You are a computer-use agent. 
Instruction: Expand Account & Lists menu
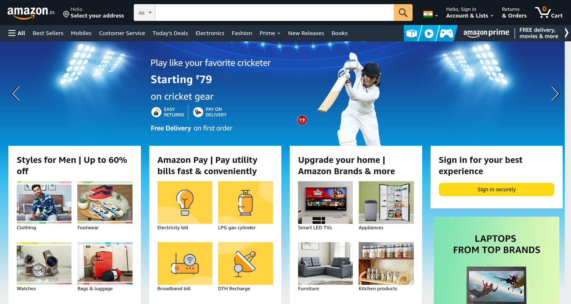pyautogui.click(x=470, y=13)
